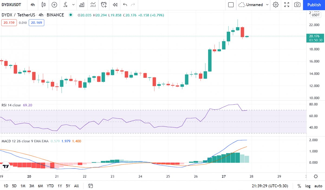Set the date range to 3M
This screenshot has width=325, height=190.
(x=31, y=186)
